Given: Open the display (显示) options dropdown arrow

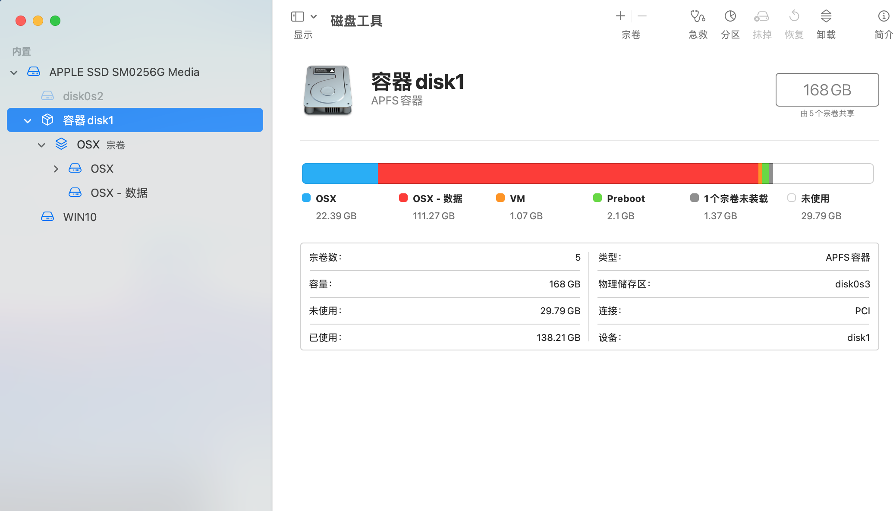Looking at the screenshot, I should click(314, 17).
